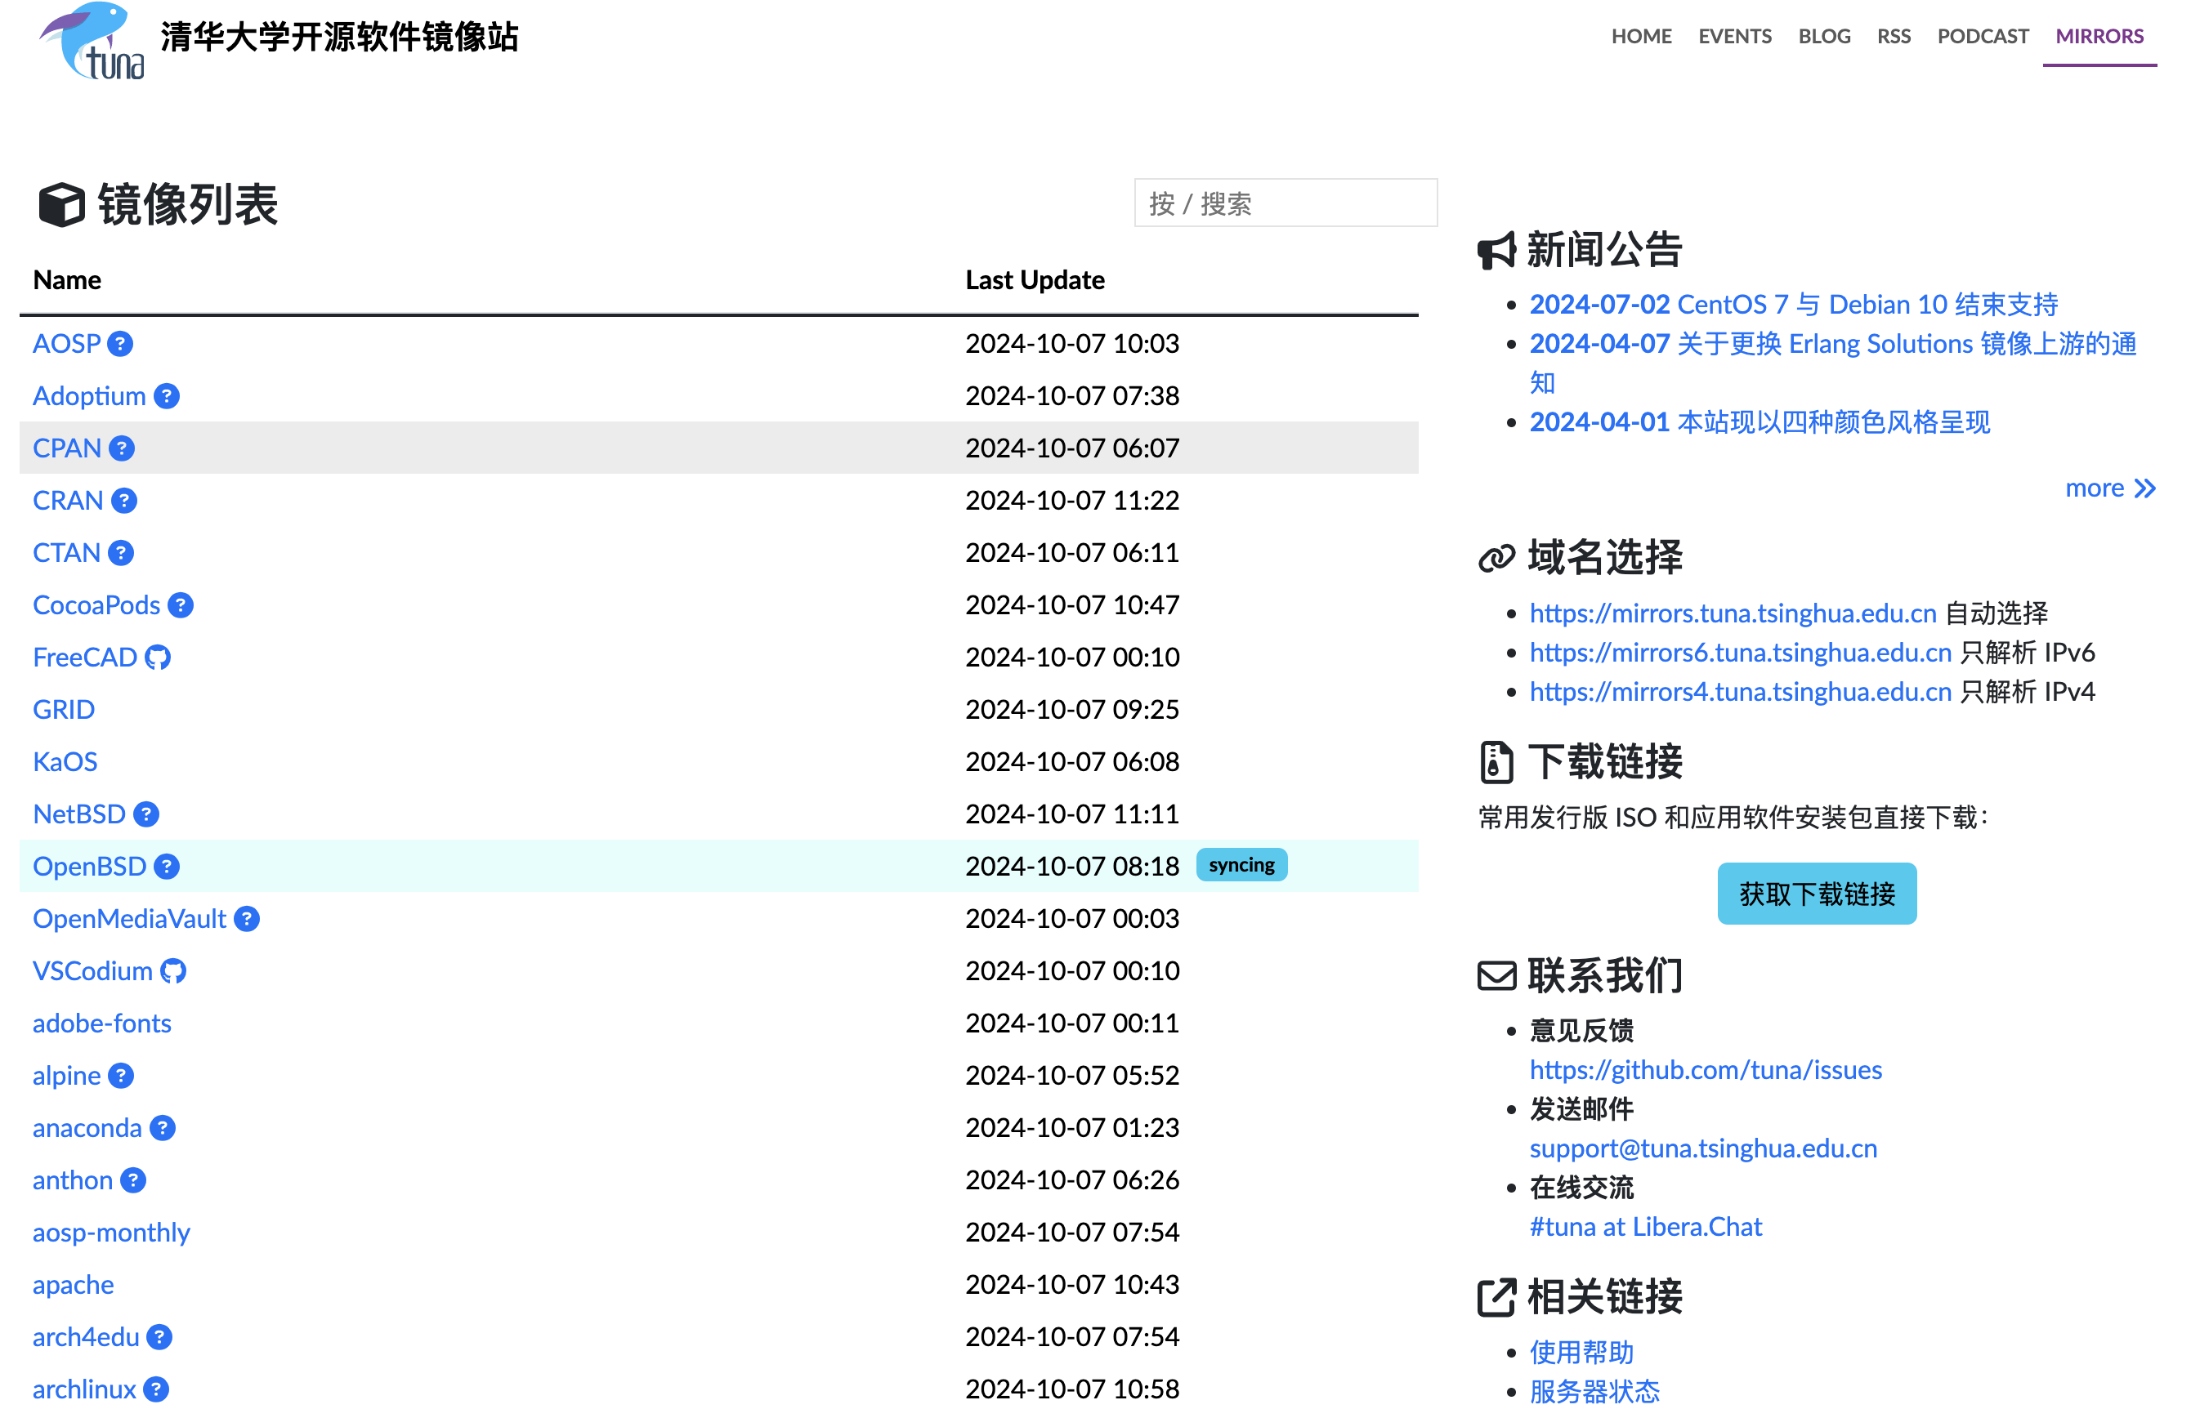Open the OpenBSD mirror link

(89, 867)
